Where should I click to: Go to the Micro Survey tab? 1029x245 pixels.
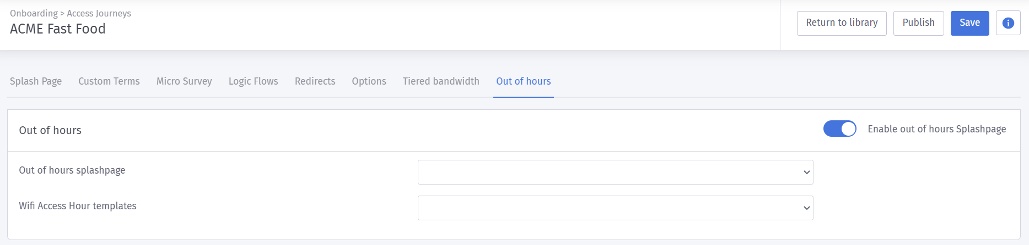(x=184, y=81)
